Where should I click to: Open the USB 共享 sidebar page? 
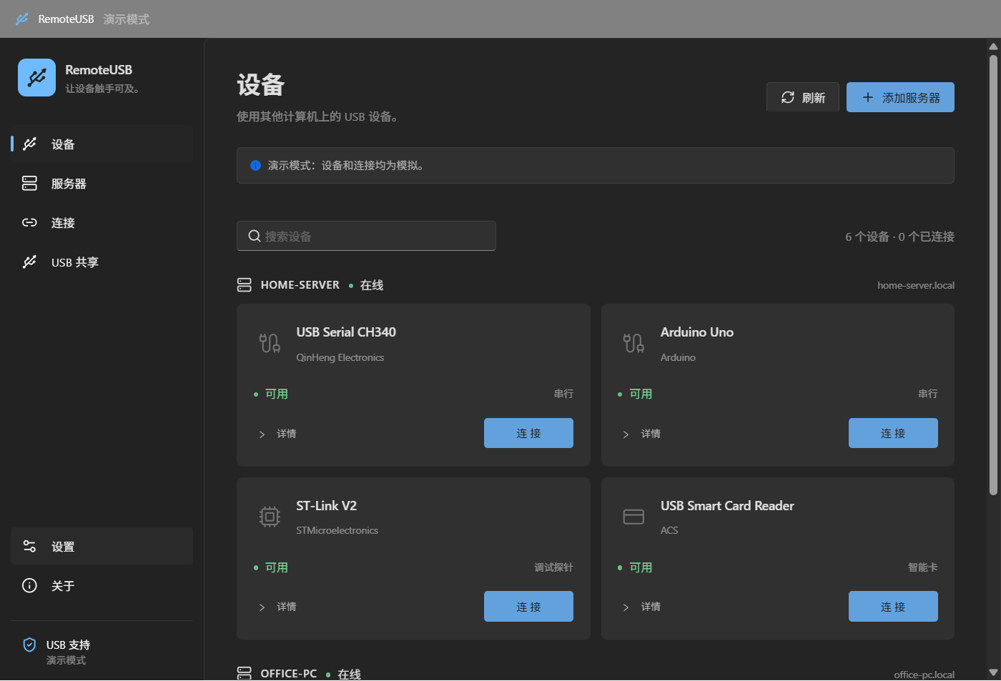coord(102,262)
